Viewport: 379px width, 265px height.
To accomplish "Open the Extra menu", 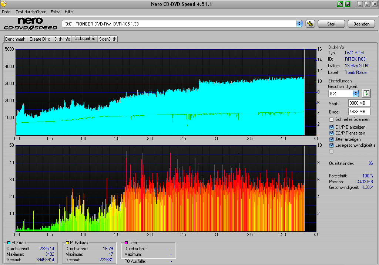I will click(x=56, y=12).
